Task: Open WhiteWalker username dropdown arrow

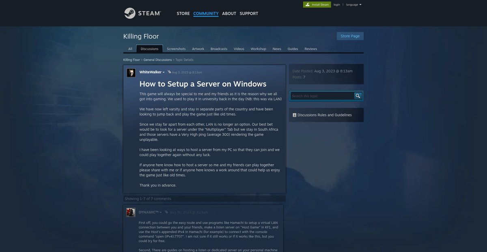Action: point(164,72)
